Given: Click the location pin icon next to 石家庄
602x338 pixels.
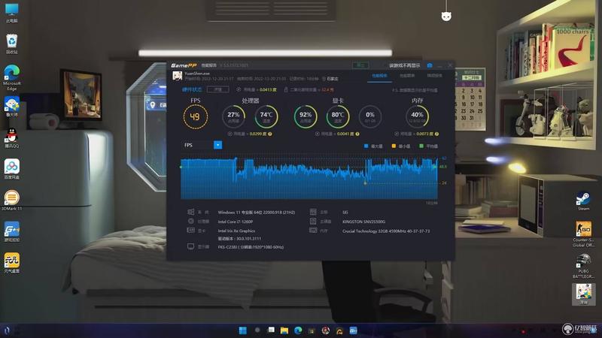Looking at the screenshot, I should [324, 79].
